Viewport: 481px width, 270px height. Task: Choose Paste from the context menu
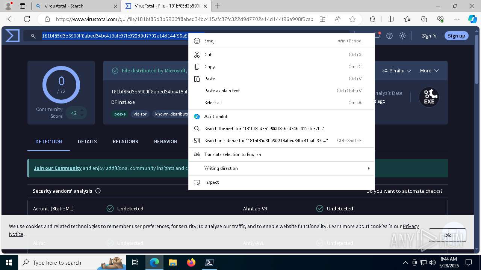pos(281,79)
